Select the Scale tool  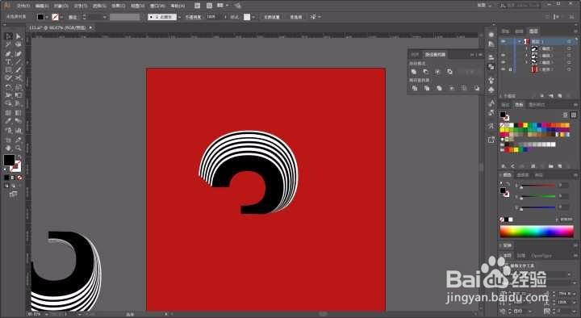coord(18,87)
